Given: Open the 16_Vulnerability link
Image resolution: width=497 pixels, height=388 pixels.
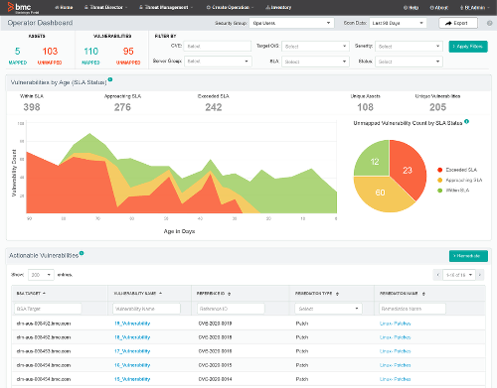Looking at the screenshot, I should (132, 365).
